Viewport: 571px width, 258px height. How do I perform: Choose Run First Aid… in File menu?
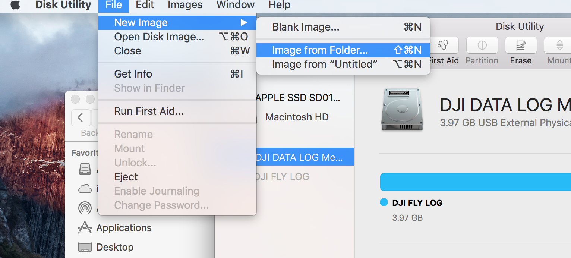[177, 111]
